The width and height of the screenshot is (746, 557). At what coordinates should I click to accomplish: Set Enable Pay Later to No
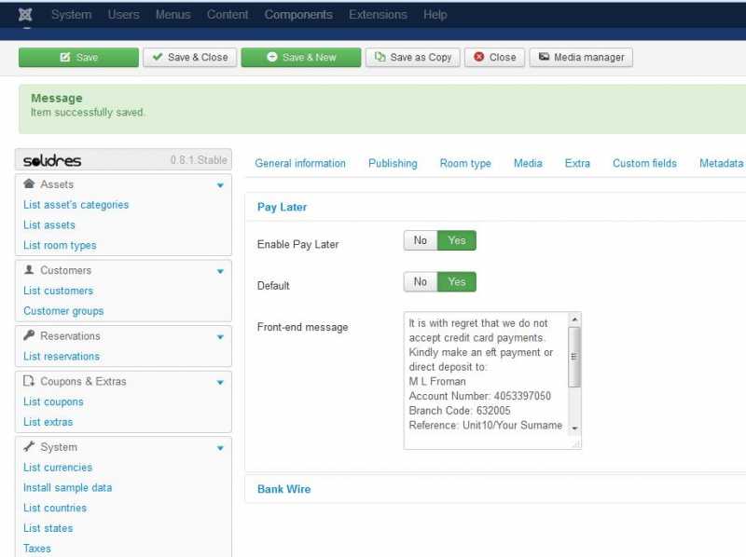click(421, 240)
